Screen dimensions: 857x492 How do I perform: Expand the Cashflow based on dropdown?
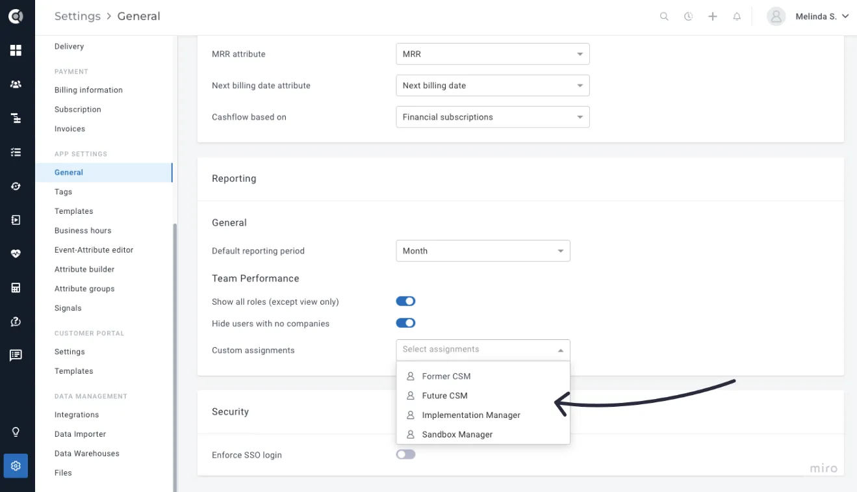pyautogui.click(x=492, y=117)
